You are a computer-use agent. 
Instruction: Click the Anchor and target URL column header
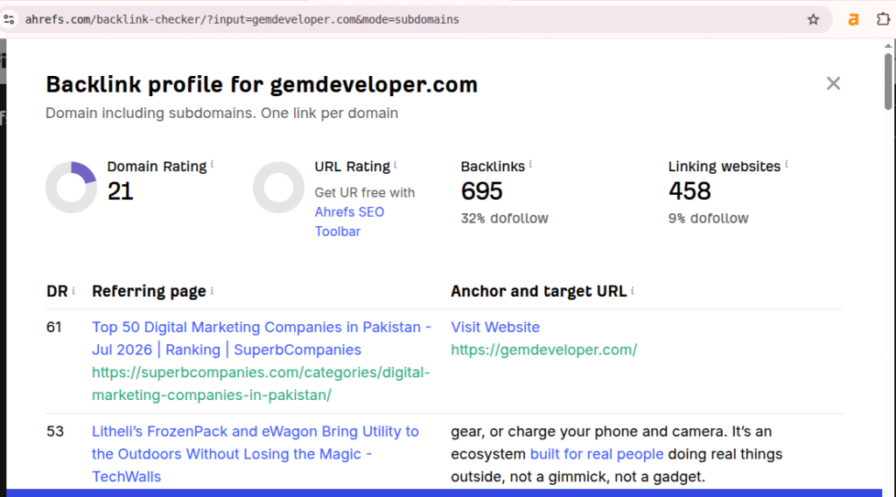click(x=538, y=291)
